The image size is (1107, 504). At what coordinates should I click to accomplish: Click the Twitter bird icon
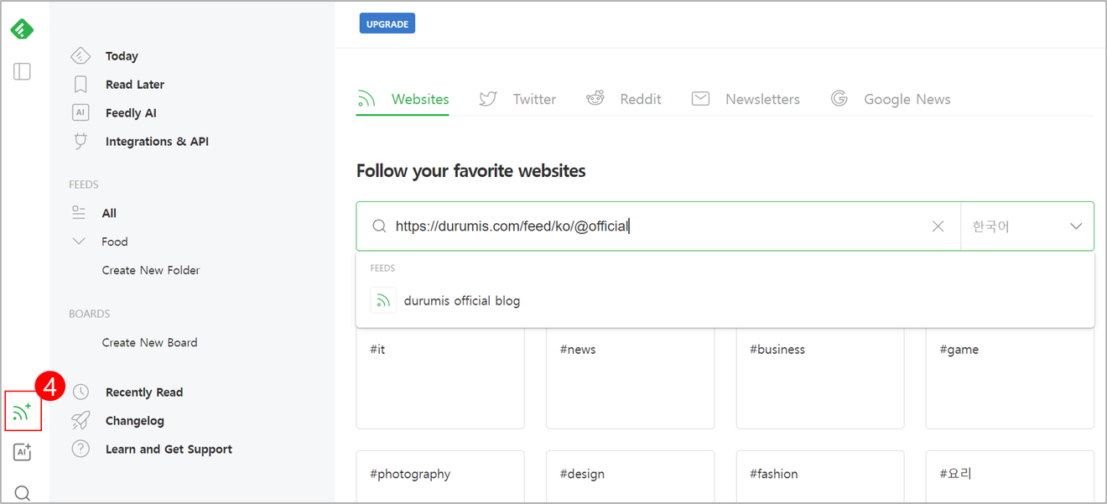(488, 99)
